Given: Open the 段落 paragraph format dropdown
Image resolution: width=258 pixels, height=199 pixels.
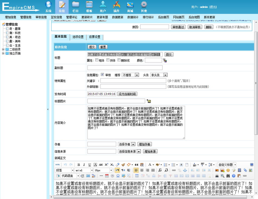Looking at the screenshot, I should (x=64, y=170).
